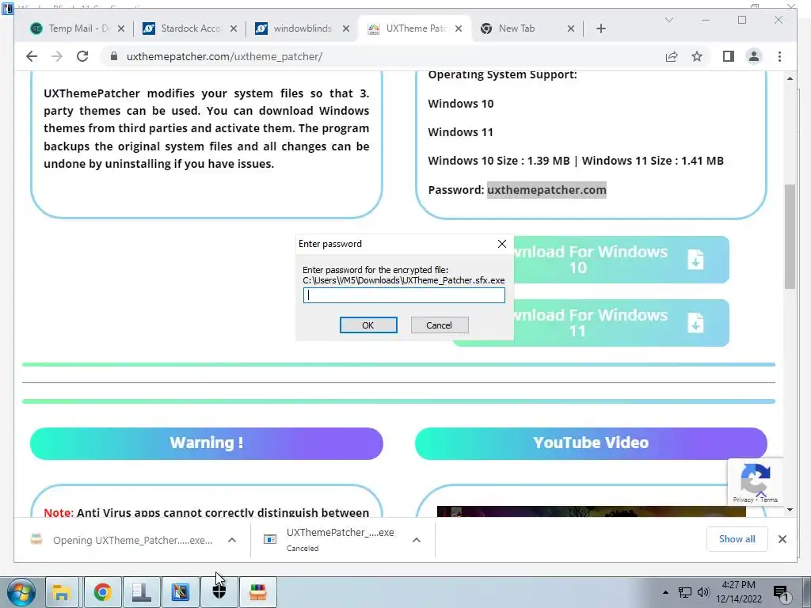Close the Temp Mail tab

pos(121,29)
